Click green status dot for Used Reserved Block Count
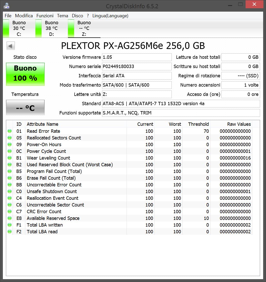 click(x=10, y=164)
